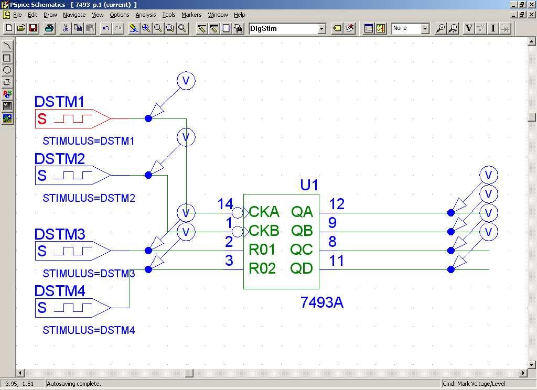Select the Draw Circle tool
The width and height of the screenshot is (537, 390).
[7, 70]
